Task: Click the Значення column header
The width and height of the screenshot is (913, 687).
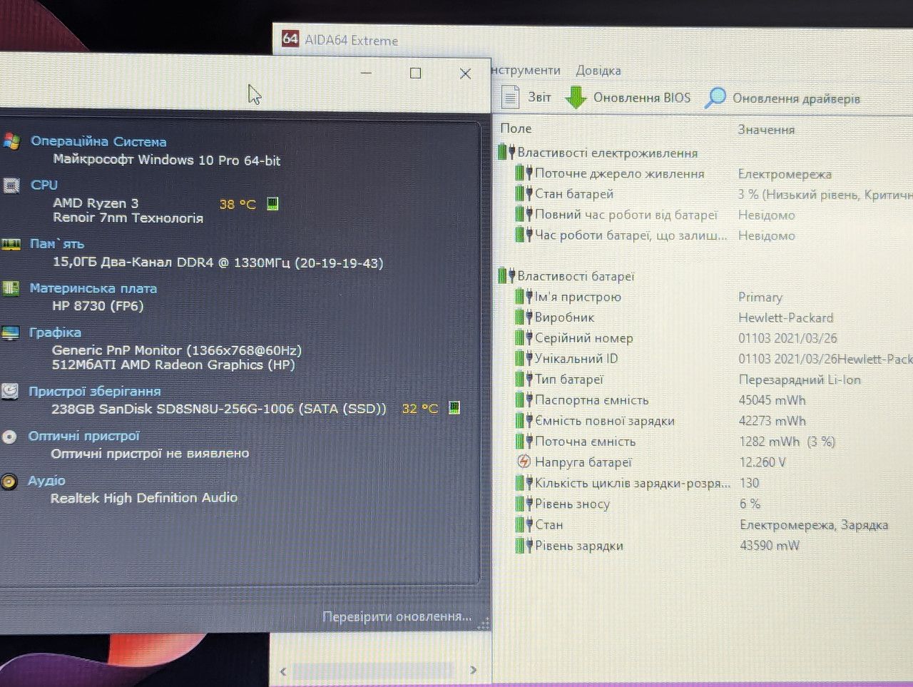Action: [766, 130]
